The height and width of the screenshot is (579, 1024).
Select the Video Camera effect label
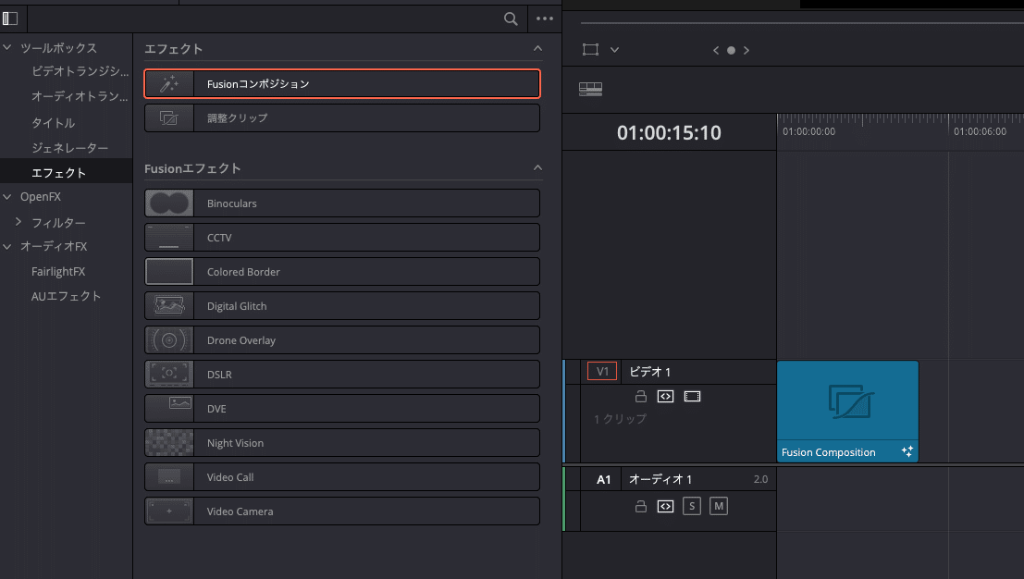(240, 511)
